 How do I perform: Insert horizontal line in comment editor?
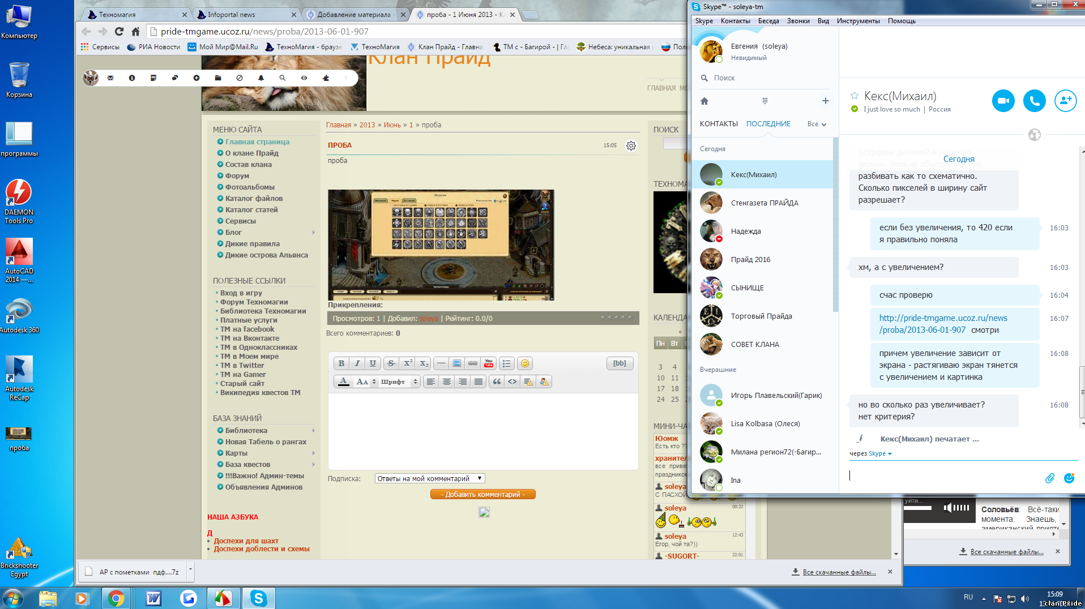pos(441,363)
